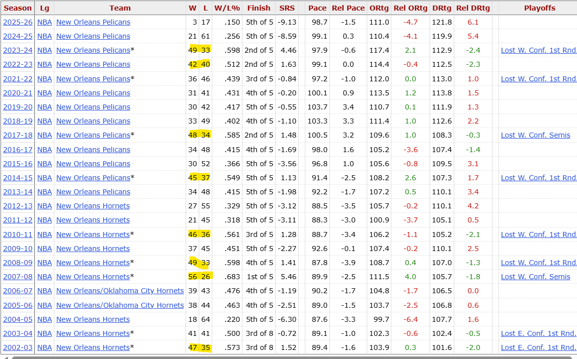Screen dimensions: 577x359
Task: Sort by the W/L% column header
Action: point(227,8)
